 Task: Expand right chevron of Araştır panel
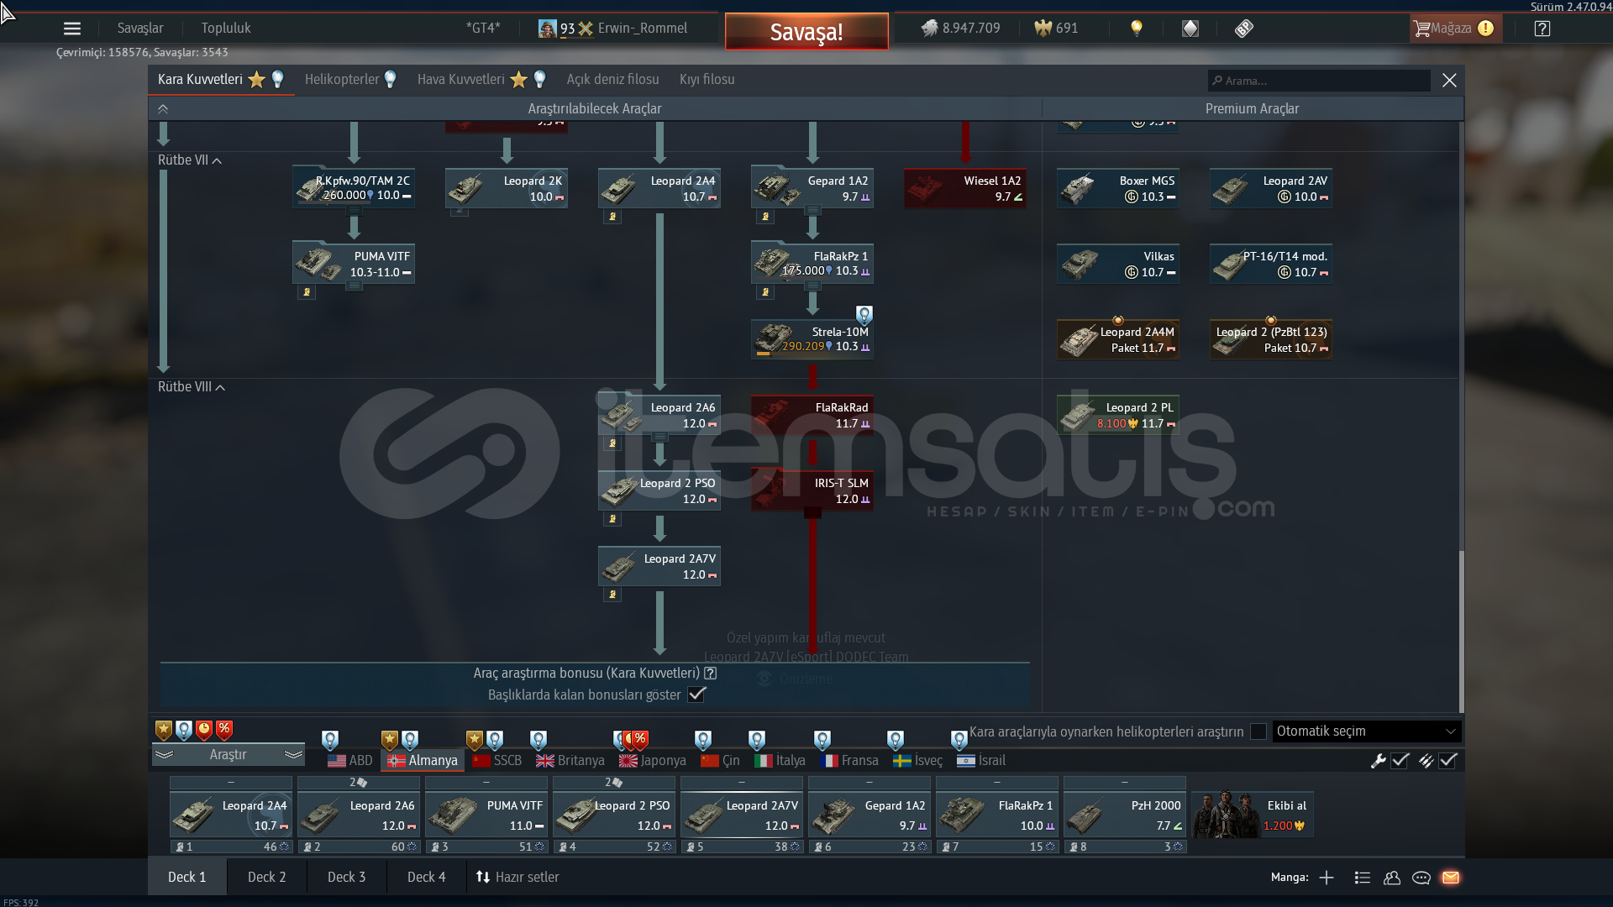tap(293, 755)
